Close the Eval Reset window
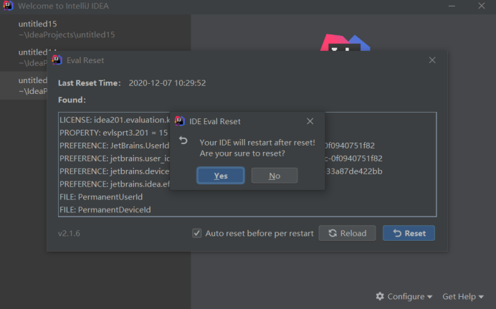 [x=432, y=60]
